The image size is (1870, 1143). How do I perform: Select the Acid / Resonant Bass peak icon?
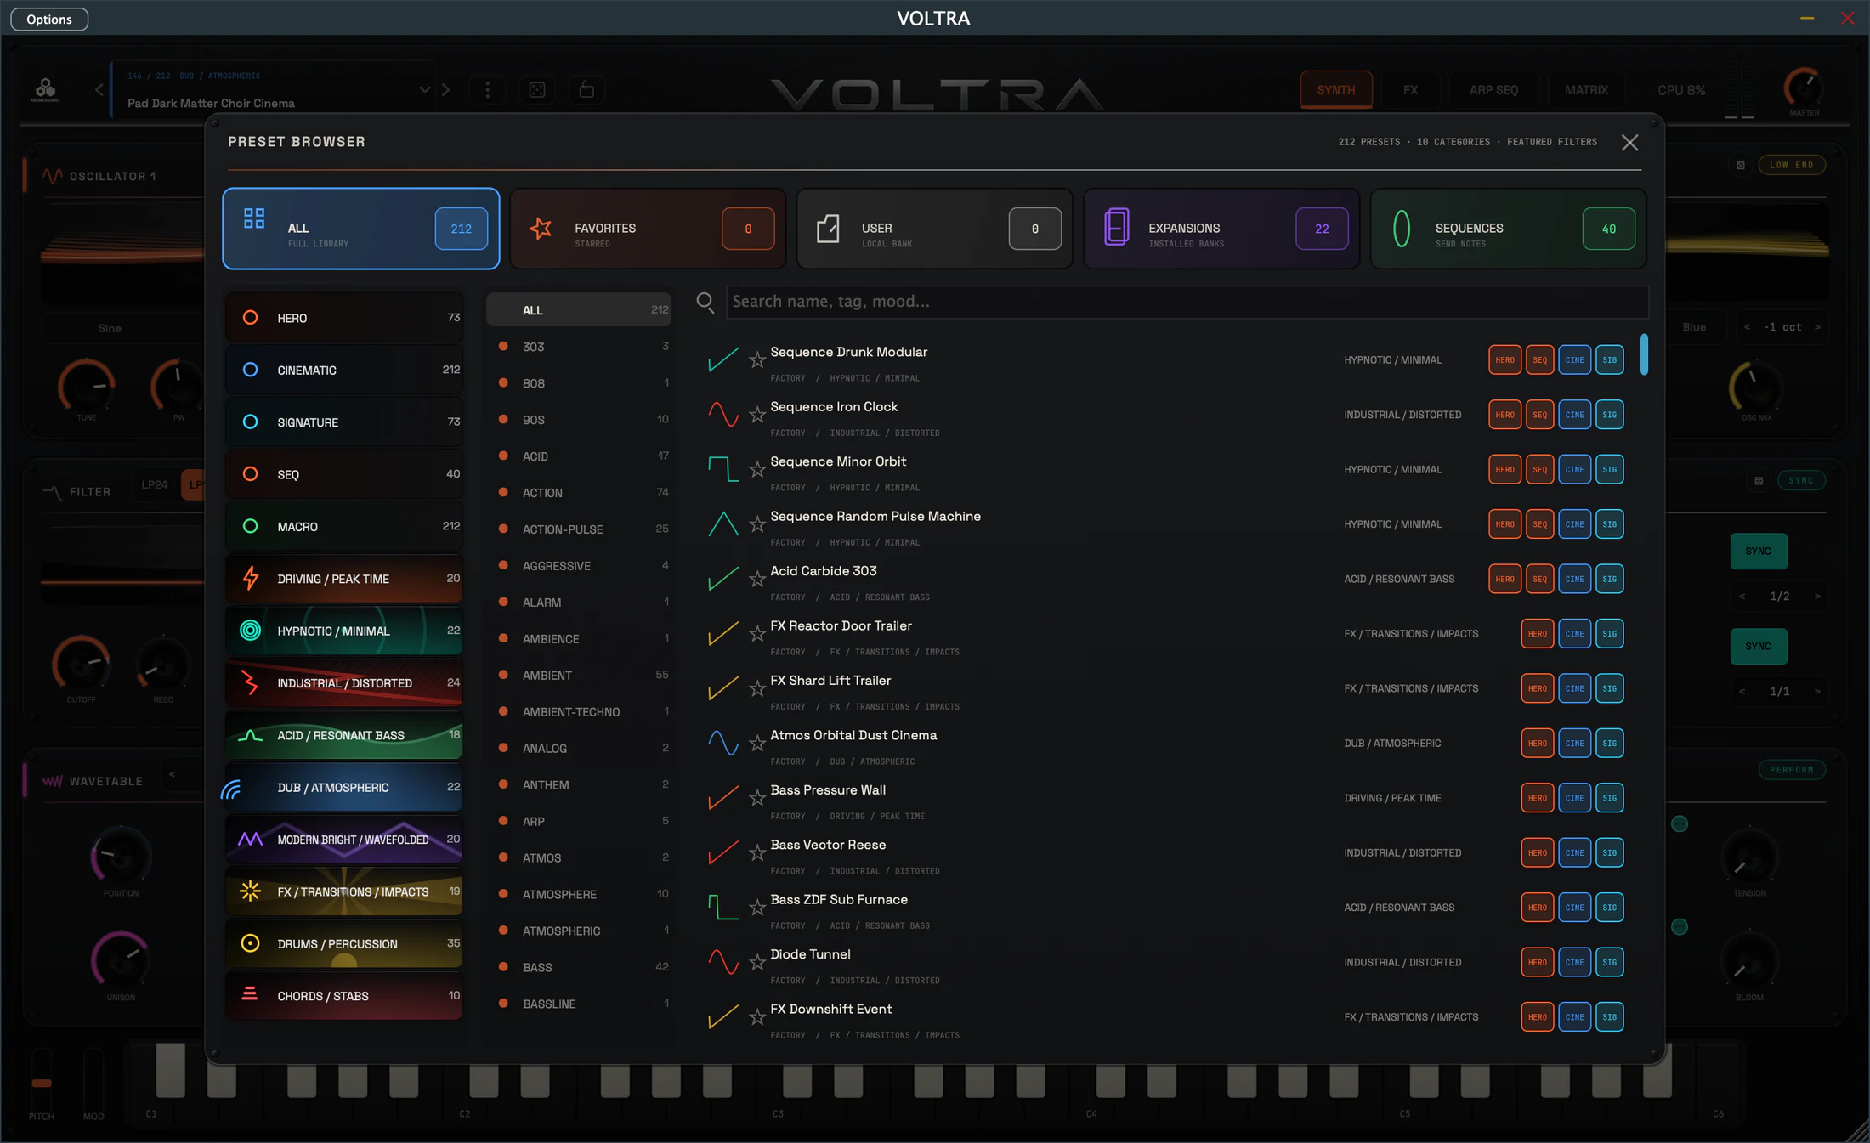[x=251, y=735]
